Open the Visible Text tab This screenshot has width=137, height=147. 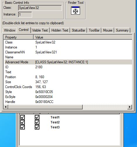[x=40, y=30]
